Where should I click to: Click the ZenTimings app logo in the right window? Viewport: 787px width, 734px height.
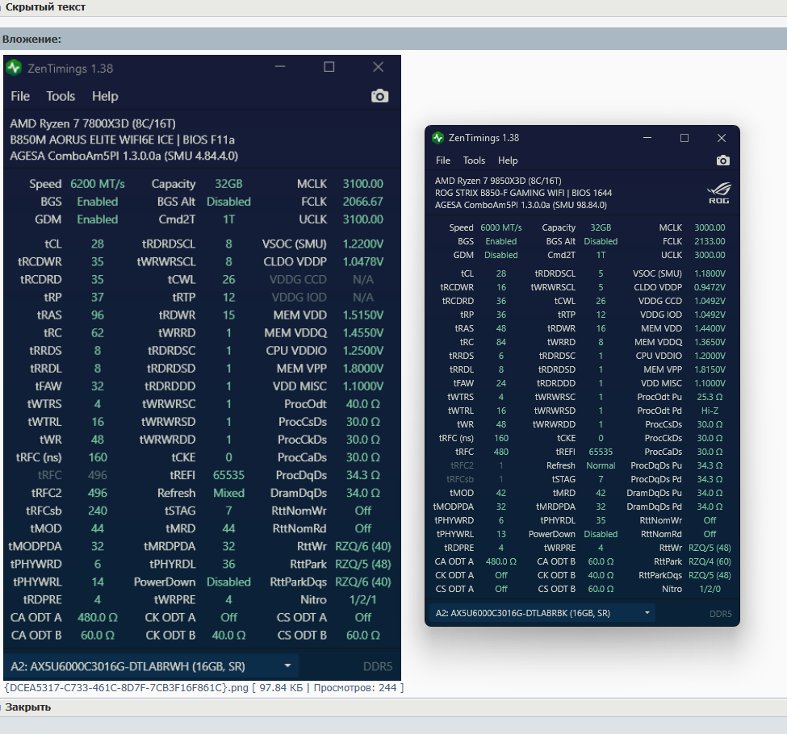[x=437, y=137]
